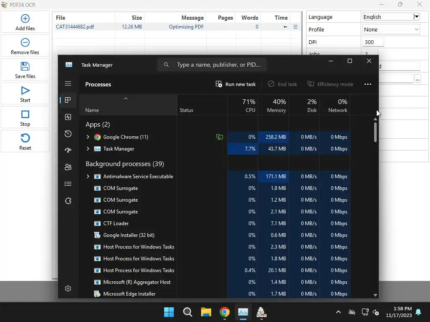This screenshot has width=430, height=322.
Task: Show hidden system tray icons
Action: coord(338,312)
